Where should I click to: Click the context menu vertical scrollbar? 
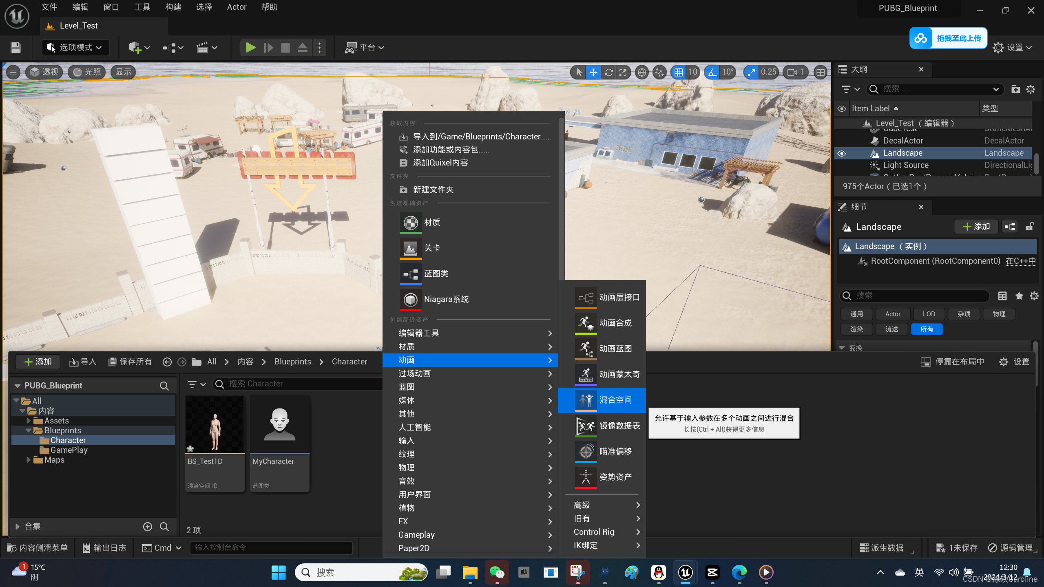coord(561,196)
